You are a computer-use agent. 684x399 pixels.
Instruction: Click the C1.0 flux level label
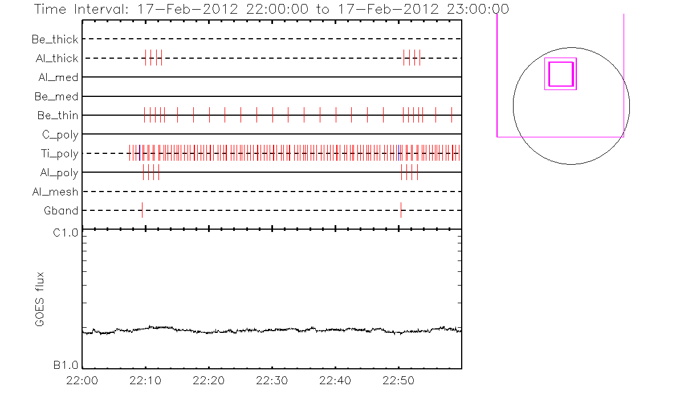click(66, 233)
